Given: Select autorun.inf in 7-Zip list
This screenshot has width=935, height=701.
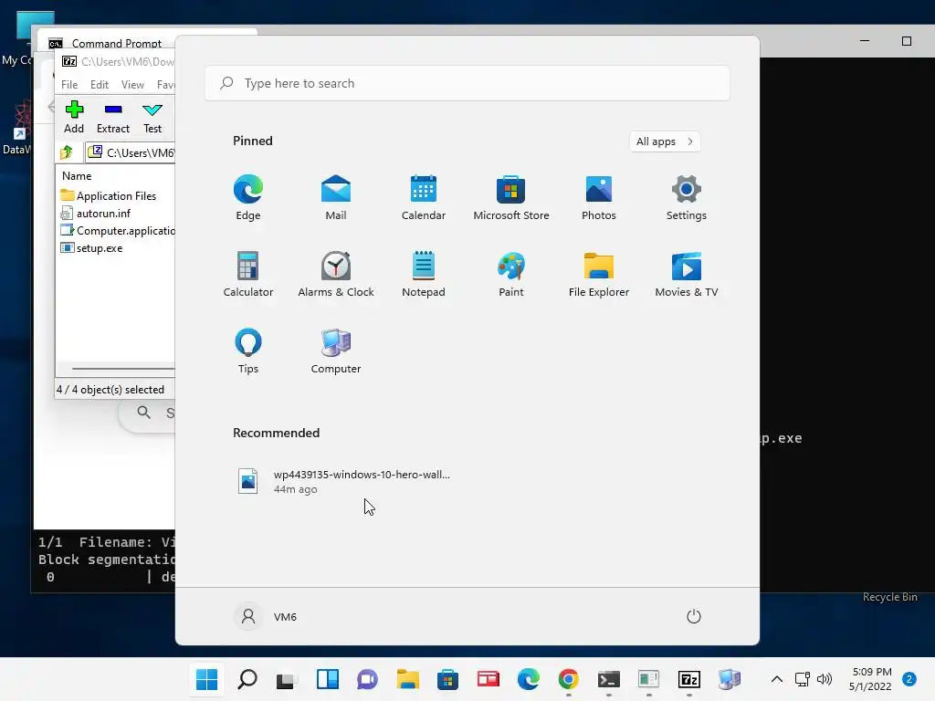Looking at the screenshot, I should (95, 213).
